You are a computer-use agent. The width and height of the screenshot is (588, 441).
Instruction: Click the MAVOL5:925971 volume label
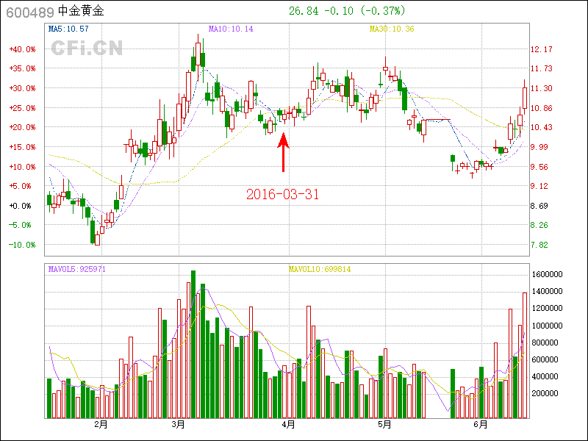[77, 269]
